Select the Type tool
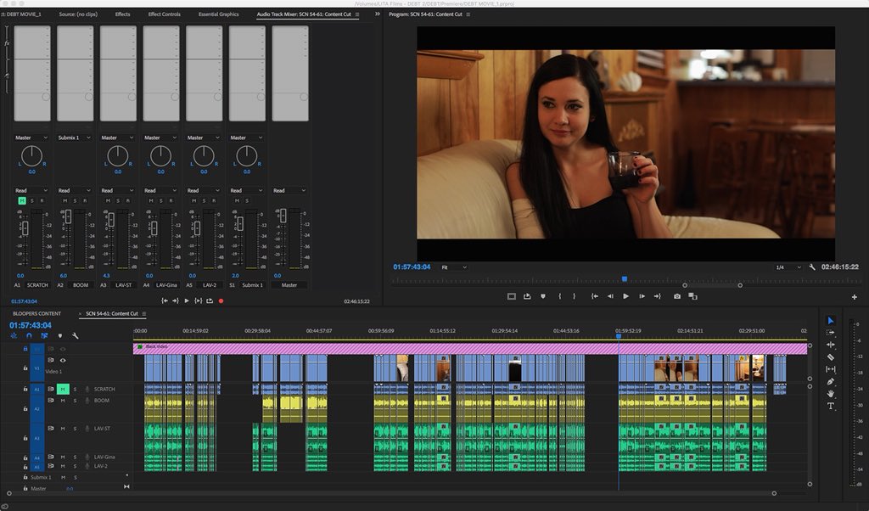Image resolution: width=869 pixels, height=511 pixels. (x=830, y=406)
